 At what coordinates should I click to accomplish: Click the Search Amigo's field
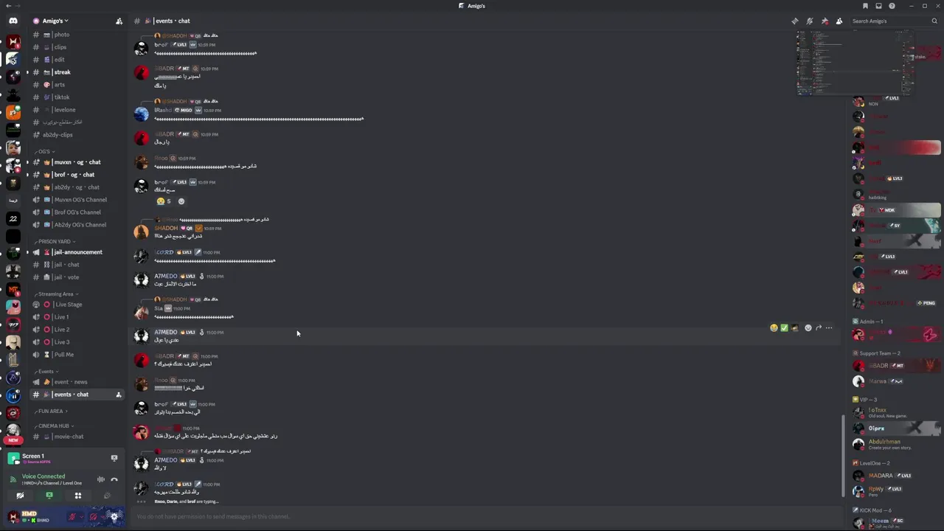895,21
